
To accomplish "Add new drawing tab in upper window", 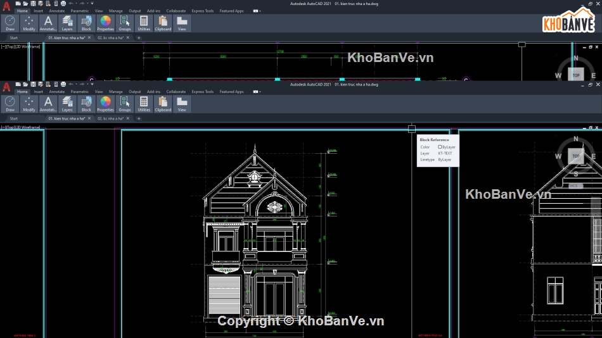I will click(x=139, y=38).
